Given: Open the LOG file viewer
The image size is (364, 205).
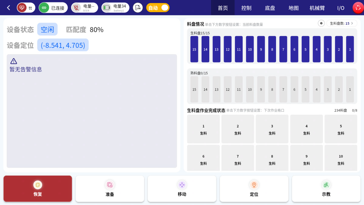Looking at the screenshot, I should [x=138, y=8].
